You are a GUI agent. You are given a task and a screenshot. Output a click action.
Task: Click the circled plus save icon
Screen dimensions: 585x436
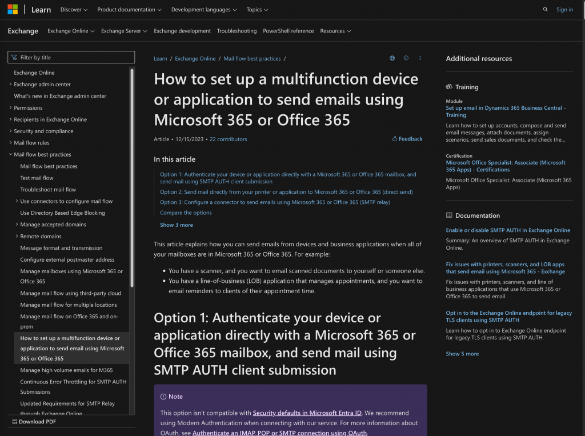point(406,58)
